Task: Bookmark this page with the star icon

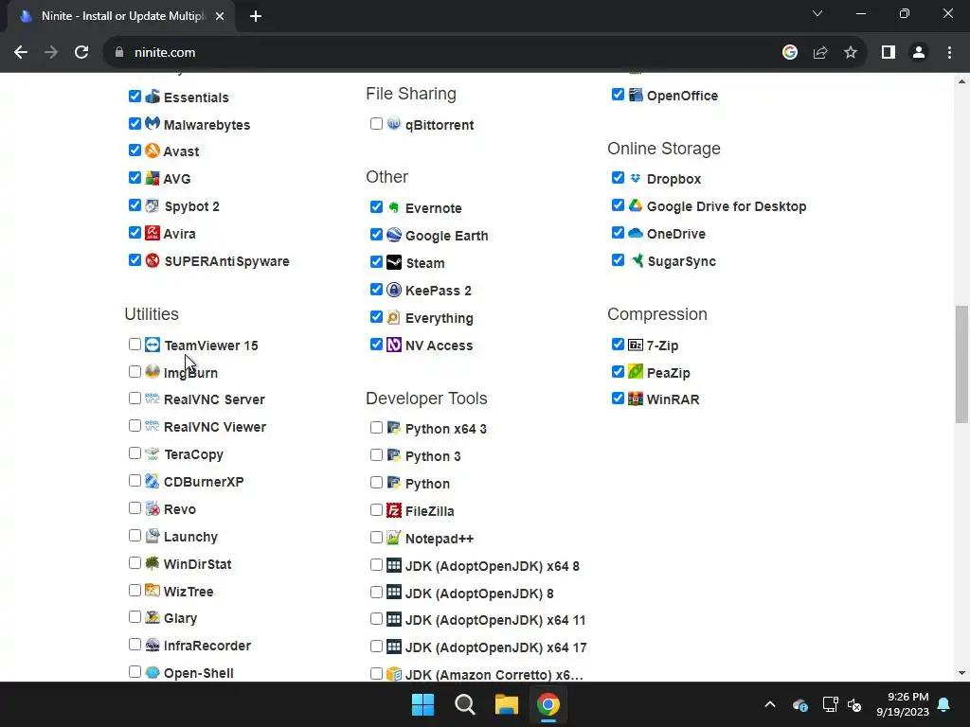Action: (x=851, y=52)
